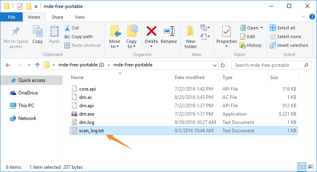Viewport: 317px width, 172px height.
Task: Click Pin to Quick access icon
Action: pos(16,31)
